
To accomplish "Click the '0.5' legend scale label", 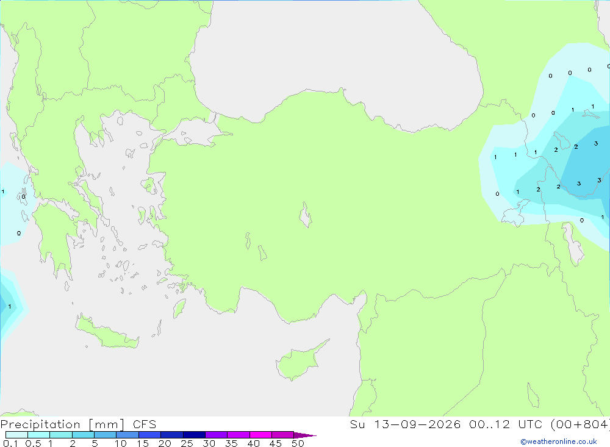I will 33,443.
